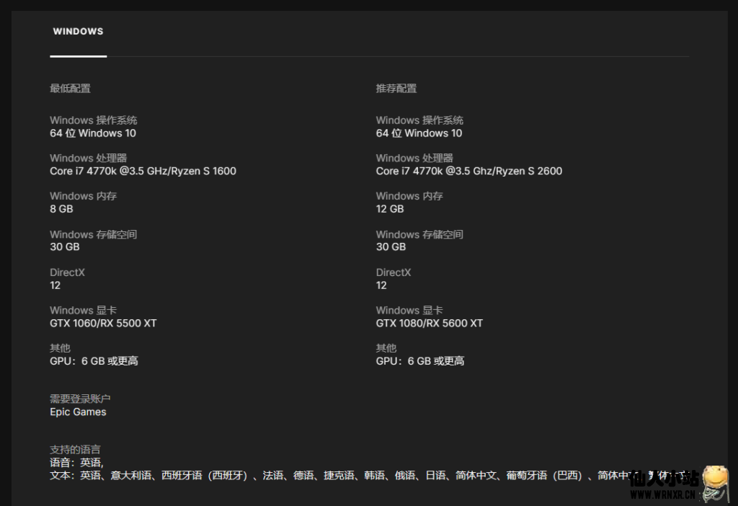Click the recommended processor Ryzen 5 2600 text

pos(468,171)
